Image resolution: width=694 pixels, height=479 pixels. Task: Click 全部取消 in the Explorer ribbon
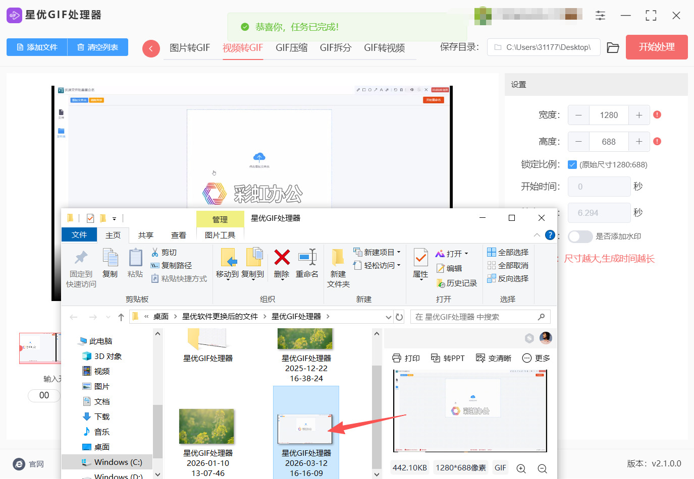(508, 266)
